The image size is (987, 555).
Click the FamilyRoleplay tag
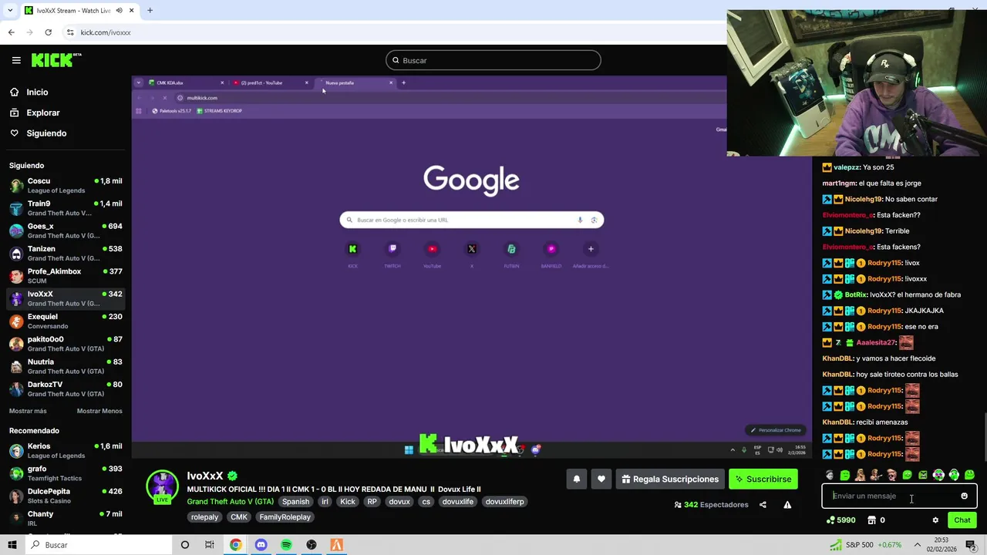pyautogui.click(x=285, y=517)
